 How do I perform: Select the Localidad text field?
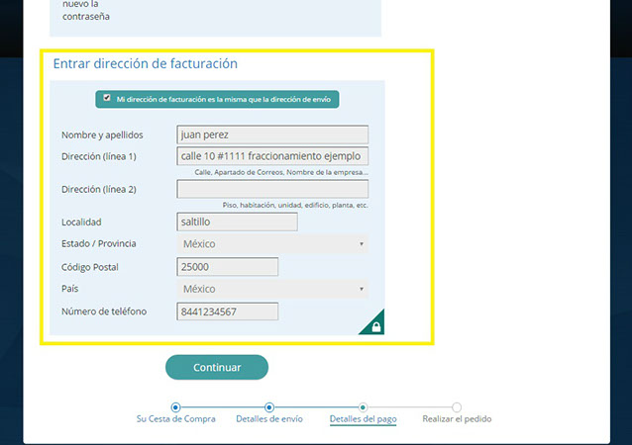[x=237, y=222]
